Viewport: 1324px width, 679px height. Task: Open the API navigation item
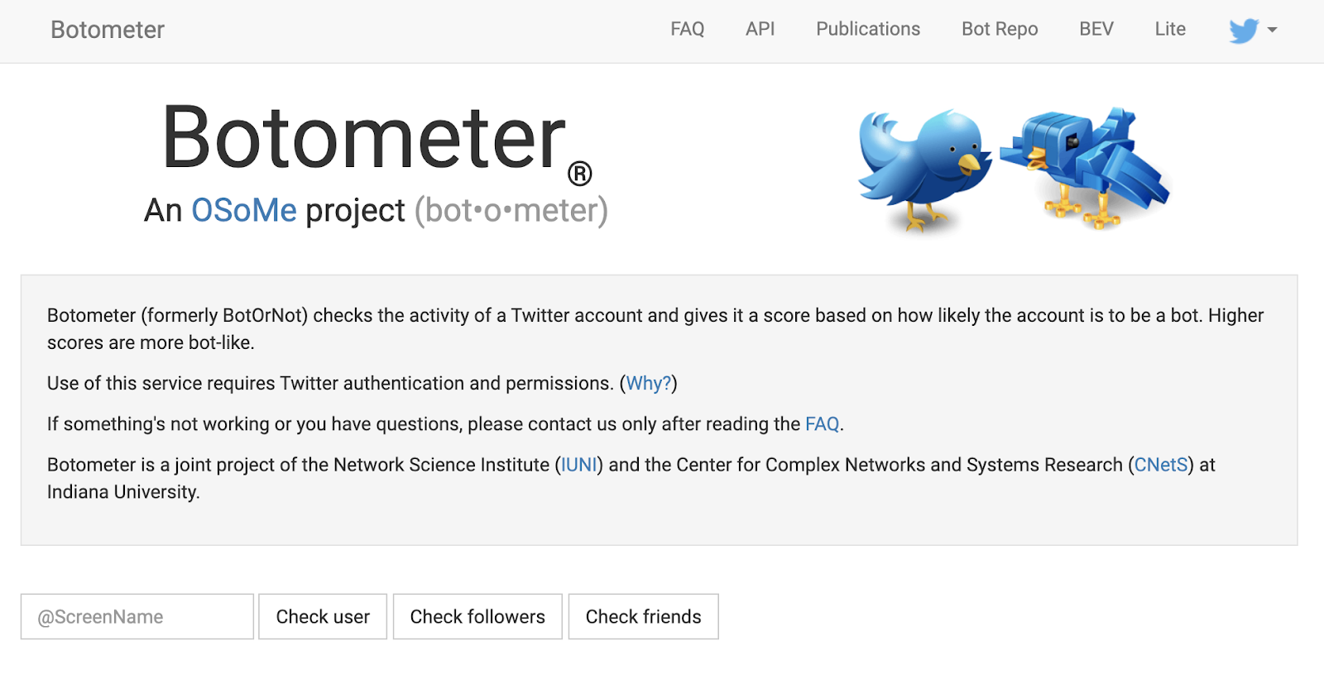tap(760, 30)
